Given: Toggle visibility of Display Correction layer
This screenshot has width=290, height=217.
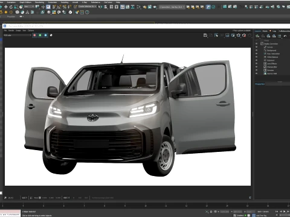Looking at the screenshot, I should point(257,43).
